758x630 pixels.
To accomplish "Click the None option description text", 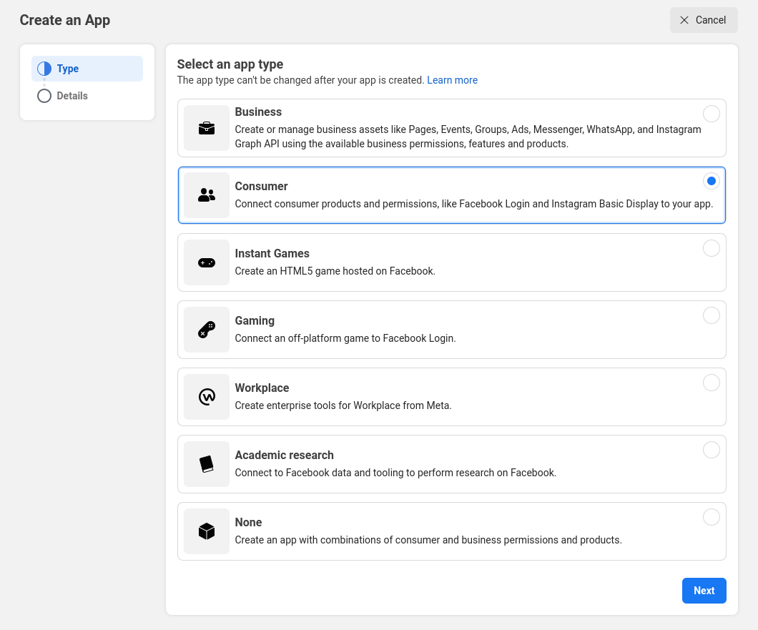I will [428, 540].
